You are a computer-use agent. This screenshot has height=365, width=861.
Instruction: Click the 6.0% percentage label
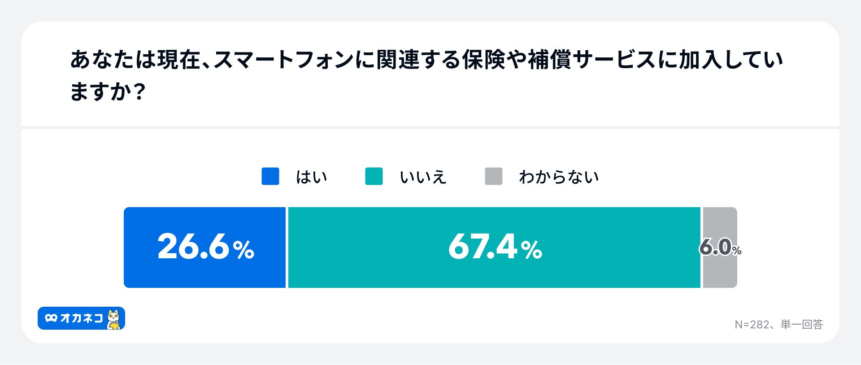(720, 248)
